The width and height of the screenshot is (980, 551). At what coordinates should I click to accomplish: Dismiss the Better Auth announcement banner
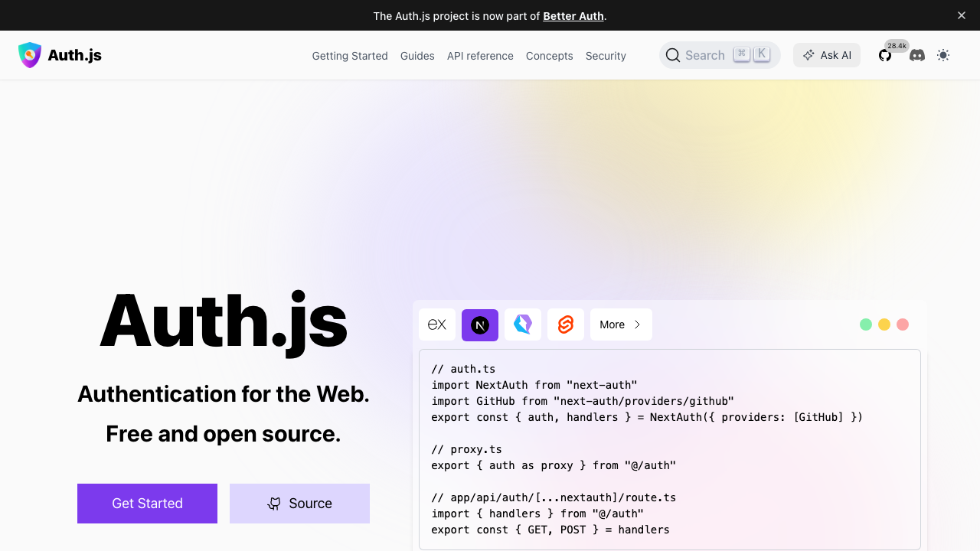tap(962, 15)
